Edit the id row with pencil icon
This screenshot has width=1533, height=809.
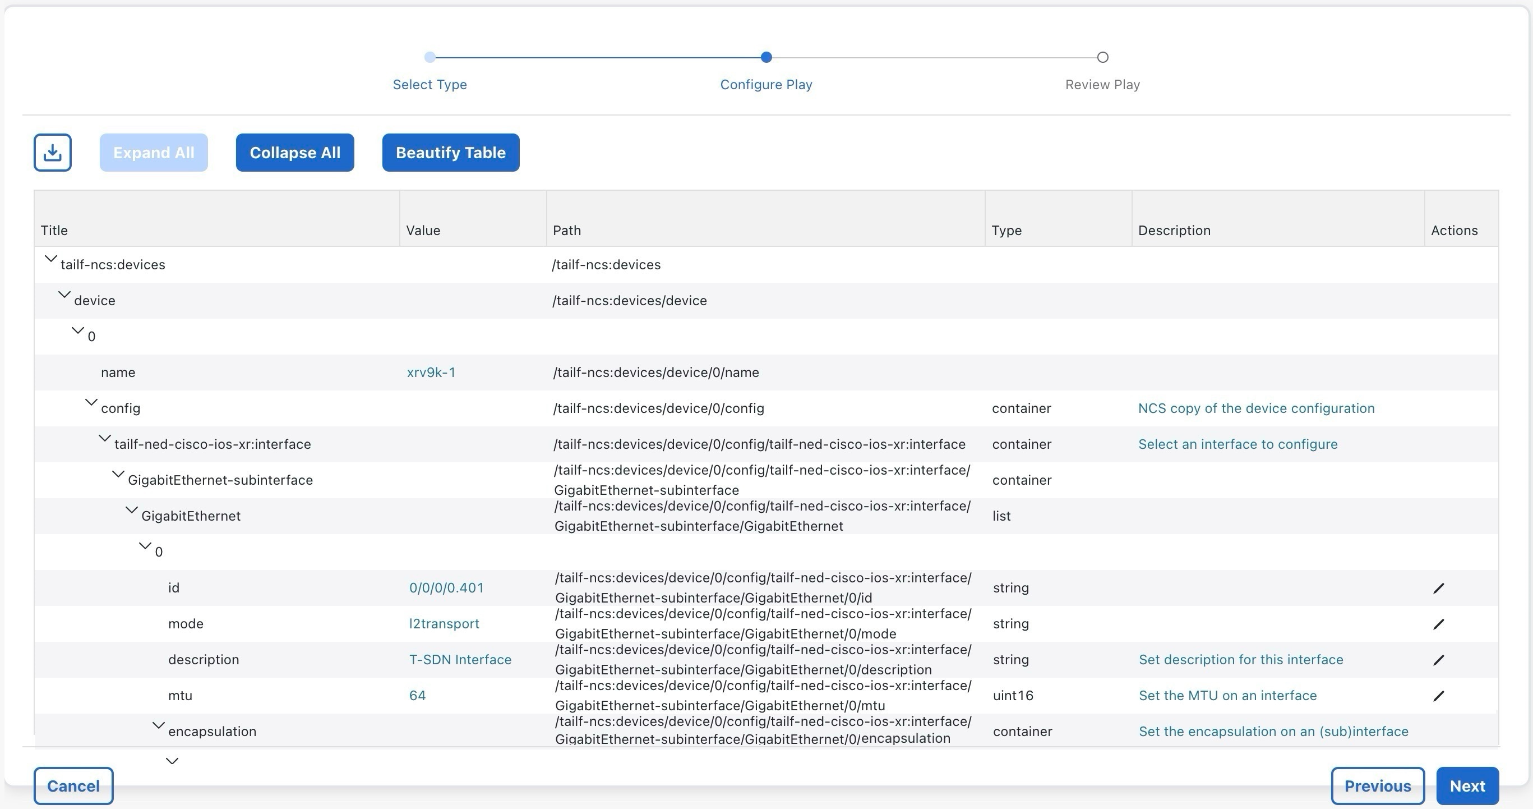[1438, 588]
